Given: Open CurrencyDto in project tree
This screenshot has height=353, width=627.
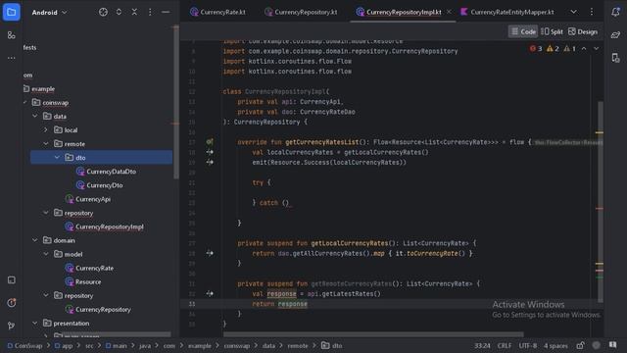Looking at the screenshot, I should click(x=100, y=185).
